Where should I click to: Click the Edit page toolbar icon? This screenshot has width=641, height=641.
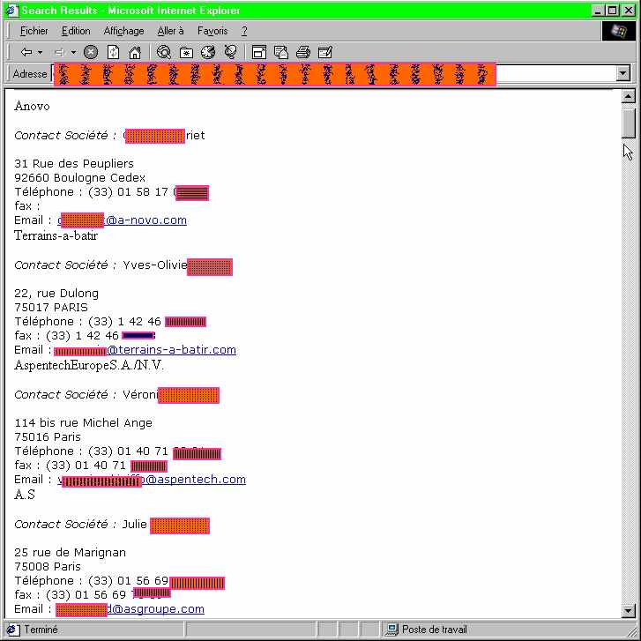click(x=325, y=52)
